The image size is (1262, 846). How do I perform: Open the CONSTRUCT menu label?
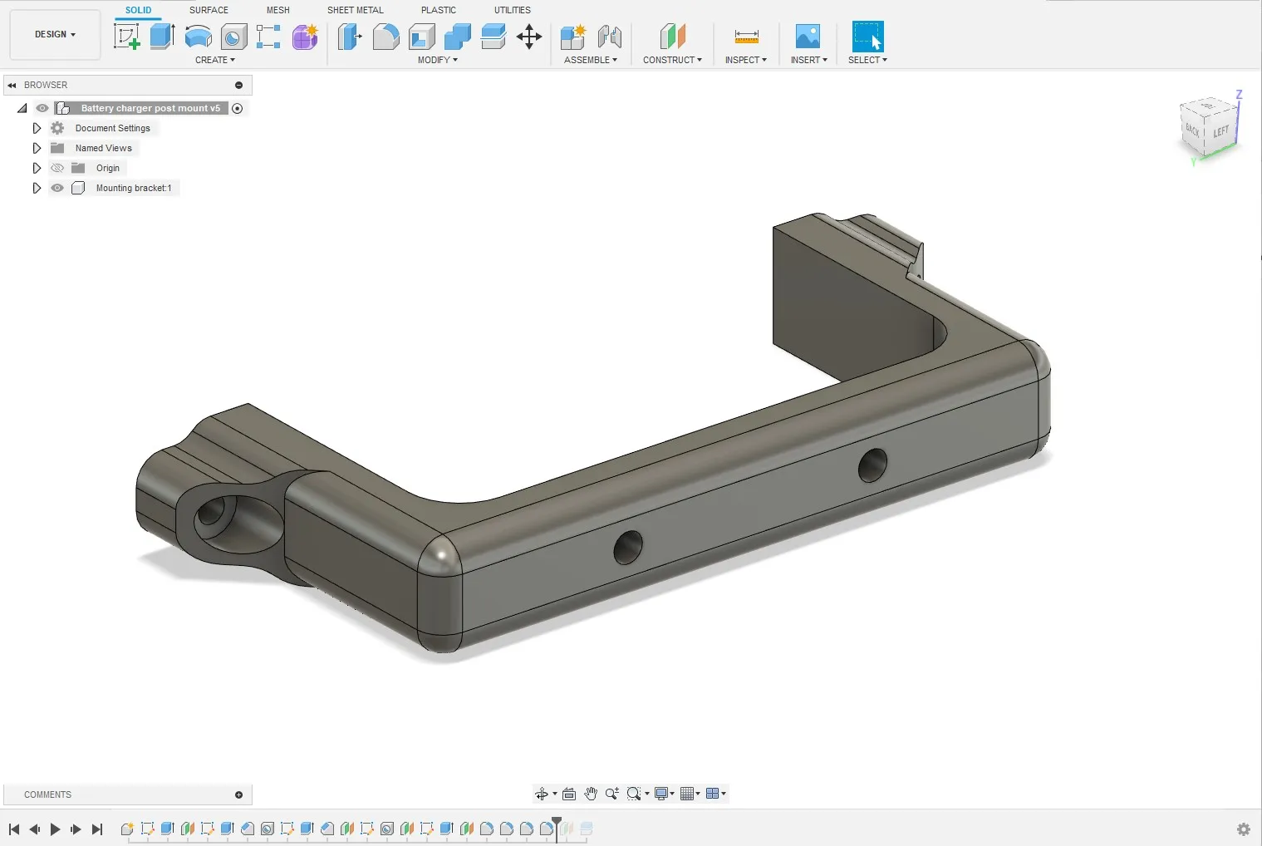pyautogui.click(x=672, y=60)
